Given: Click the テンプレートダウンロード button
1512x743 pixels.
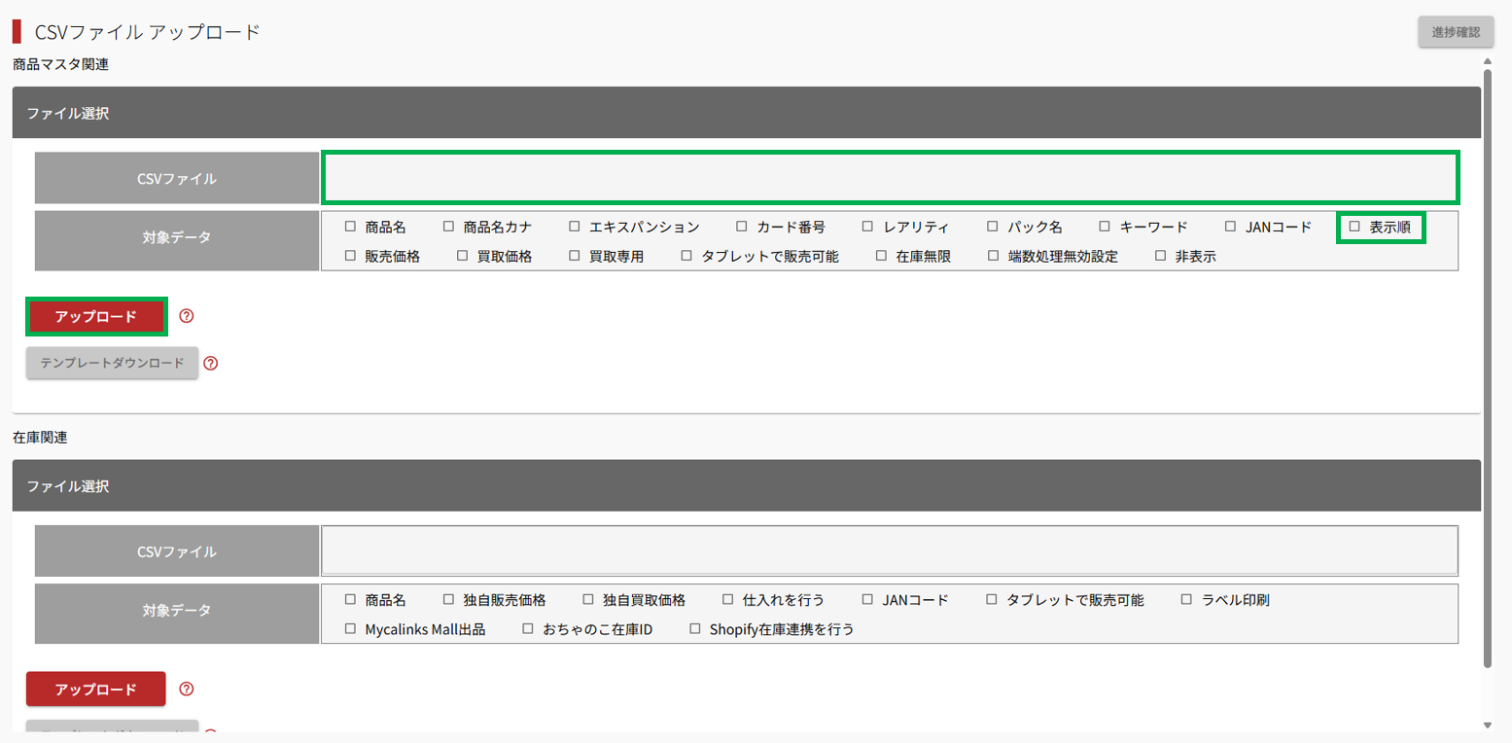Looking at the screenshot, I should tap(112, 363).
